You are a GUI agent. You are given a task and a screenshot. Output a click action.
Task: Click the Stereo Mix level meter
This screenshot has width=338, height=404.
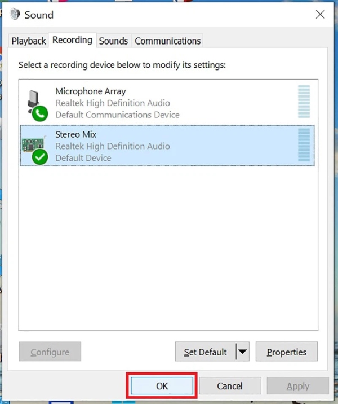[x=304, y=146]
